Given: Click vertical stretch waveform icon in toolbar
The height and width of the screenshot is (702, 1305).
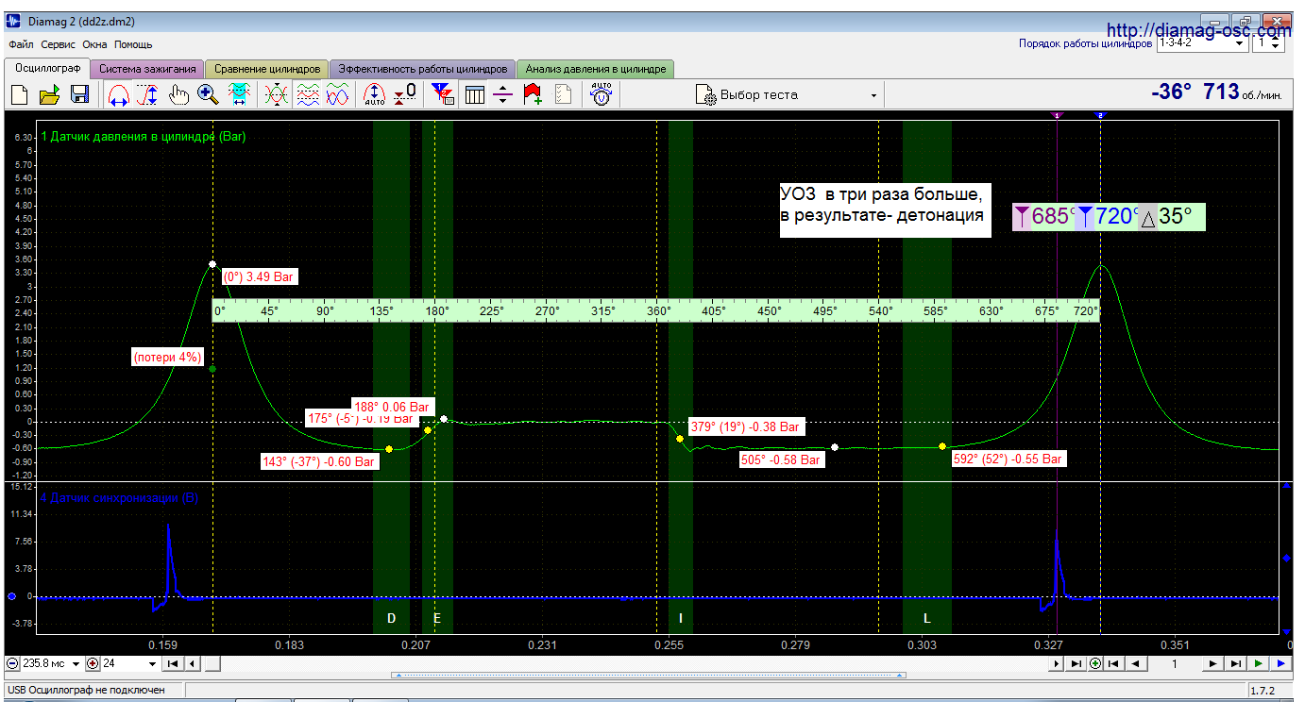Looking at the screenshot, I should 147,94.
